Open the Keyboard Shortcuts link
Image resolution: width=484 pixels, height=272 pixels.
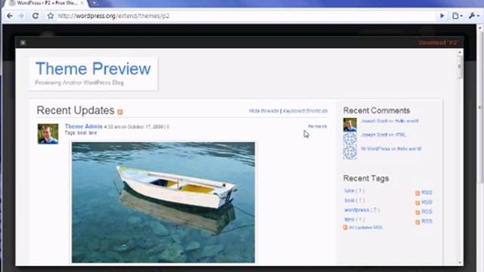click(305, 111)
